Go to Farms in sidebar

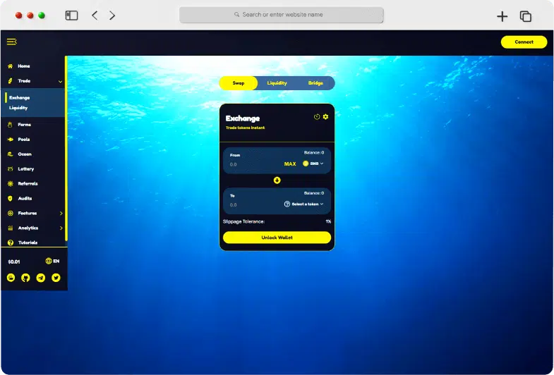[x=24, y=125]
